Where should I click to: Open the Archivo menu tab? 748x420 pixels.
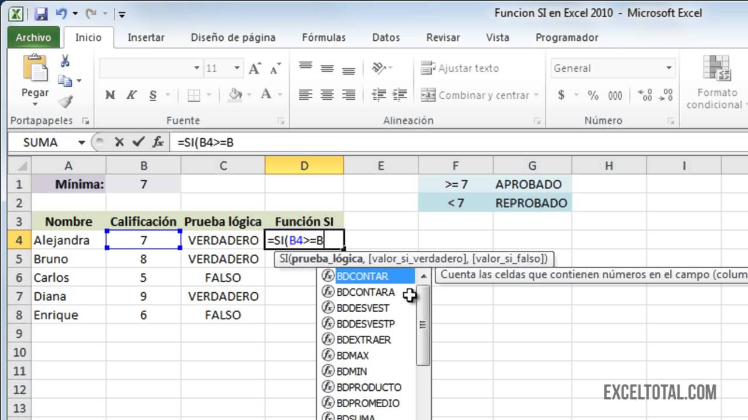click(x=33, y=37)
